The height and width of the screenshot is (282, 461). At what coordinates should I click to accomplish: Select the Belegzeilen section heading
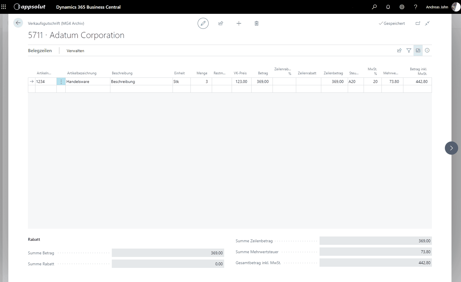pyautogui.click(x=40, y=50)
